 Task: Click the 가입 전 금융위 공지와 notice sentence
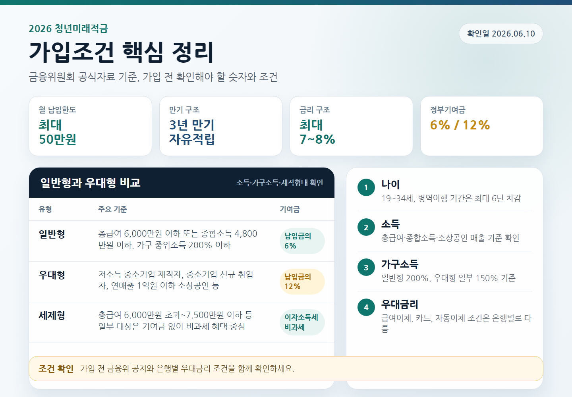coord(187,369)
